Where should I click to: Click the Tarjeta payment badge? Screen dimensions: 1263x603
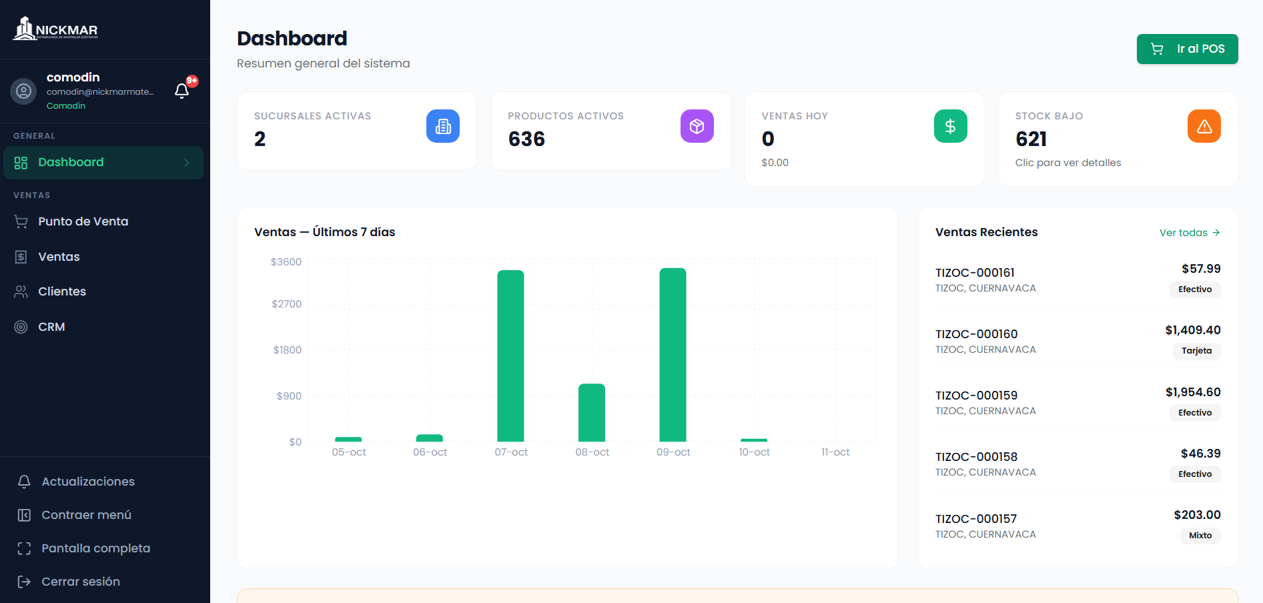coord(1196,351)
